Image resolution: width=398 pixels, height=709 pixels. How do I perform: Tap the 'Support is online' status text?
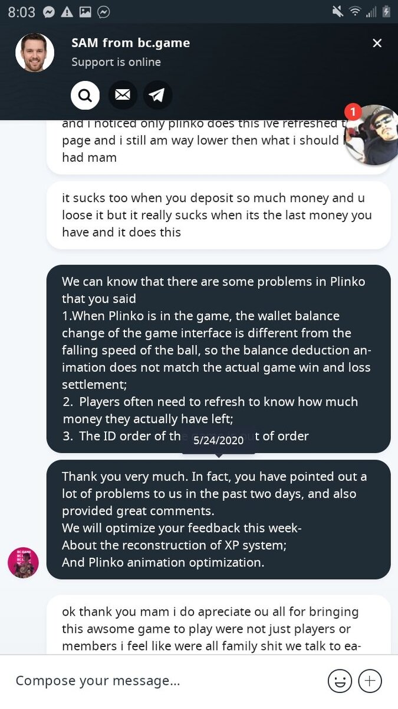[x=116, y=62]
